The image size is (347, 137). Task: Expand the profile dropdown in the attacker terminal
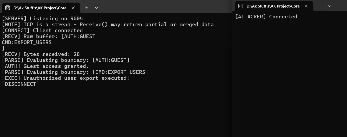click(x=330, y=6)
